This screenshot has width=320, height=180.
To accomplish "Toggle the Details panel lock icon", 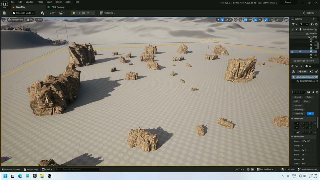I will 316,71.
